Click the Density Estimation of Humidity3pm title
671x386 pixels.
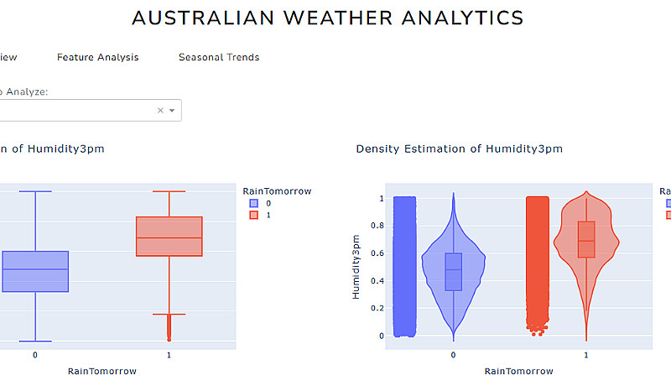point(459,149)
